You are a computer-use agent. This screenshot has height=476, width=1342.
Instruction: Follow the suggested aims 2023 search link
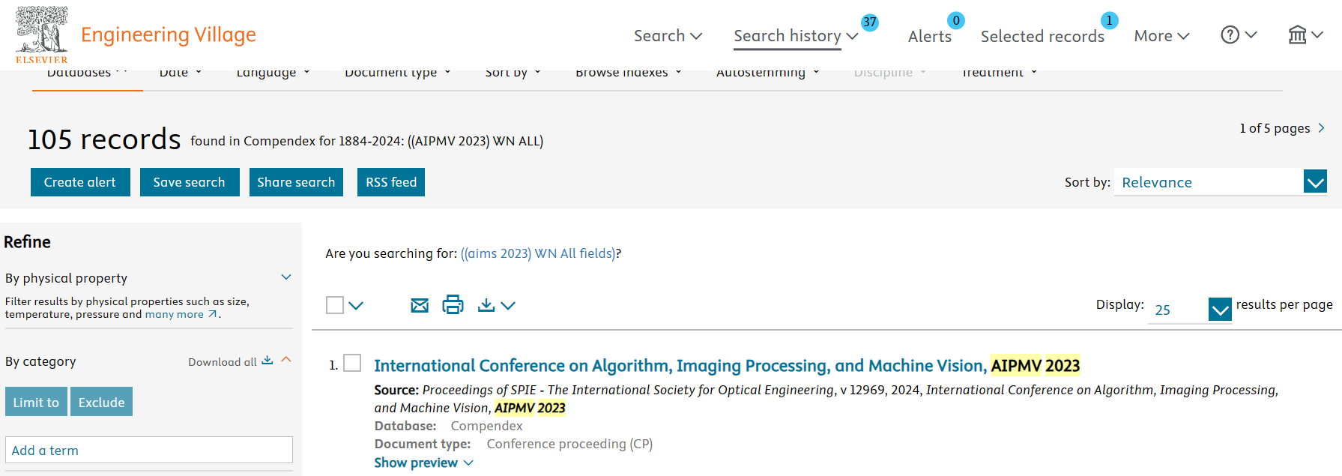tap(538, 253)
